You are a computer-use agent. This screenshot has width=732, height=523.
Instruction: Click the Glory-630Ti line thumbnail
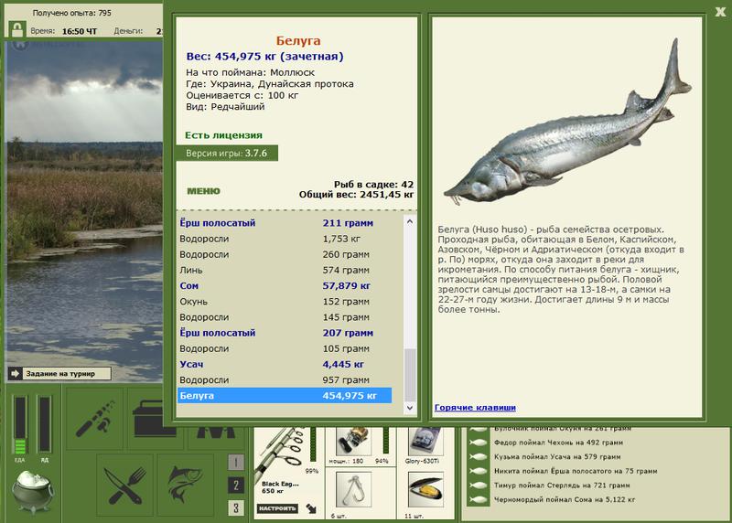425,442
